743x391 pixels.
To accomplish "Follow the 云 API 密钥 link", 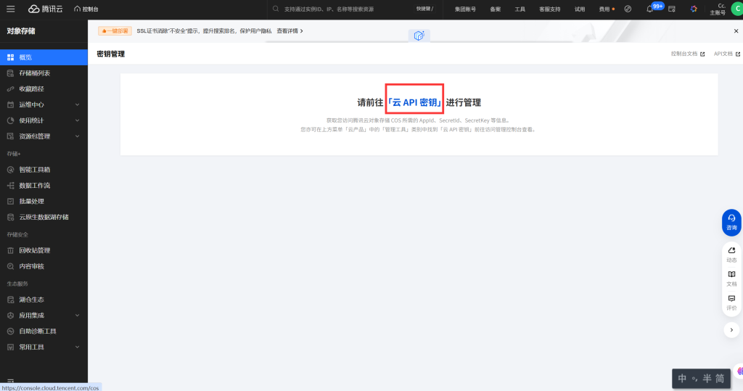I will pyautogui.click(x=414, y=102).
